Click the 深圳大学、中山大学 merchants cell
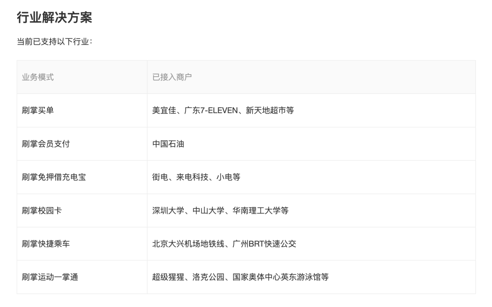The width and height of the screenshot is (492, 307). (220, 210)
